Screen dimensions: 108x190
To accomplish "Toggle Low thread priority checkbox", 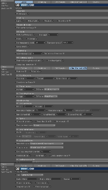I will pyautogui.click(x=63, y=60).
